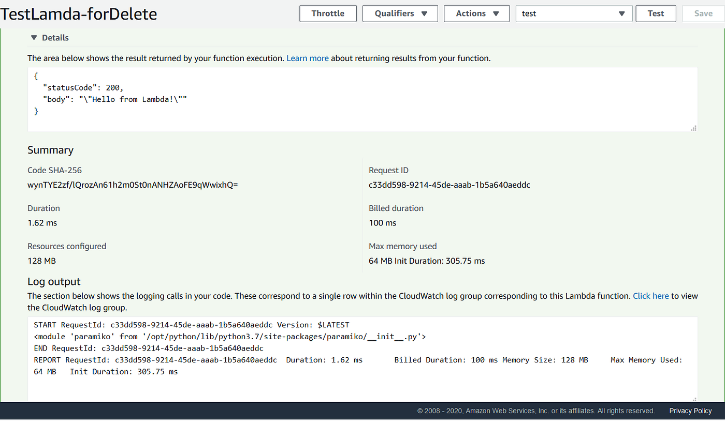Click the result box resize handle icon

click(x=693, y=128)
